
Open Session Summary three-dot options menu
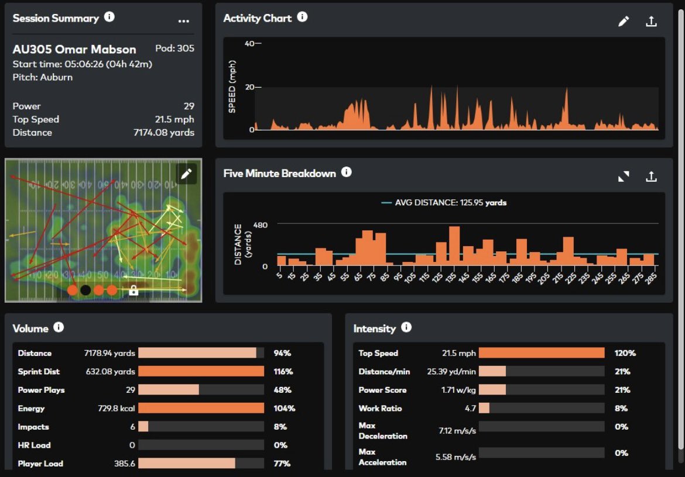point(184,20)
